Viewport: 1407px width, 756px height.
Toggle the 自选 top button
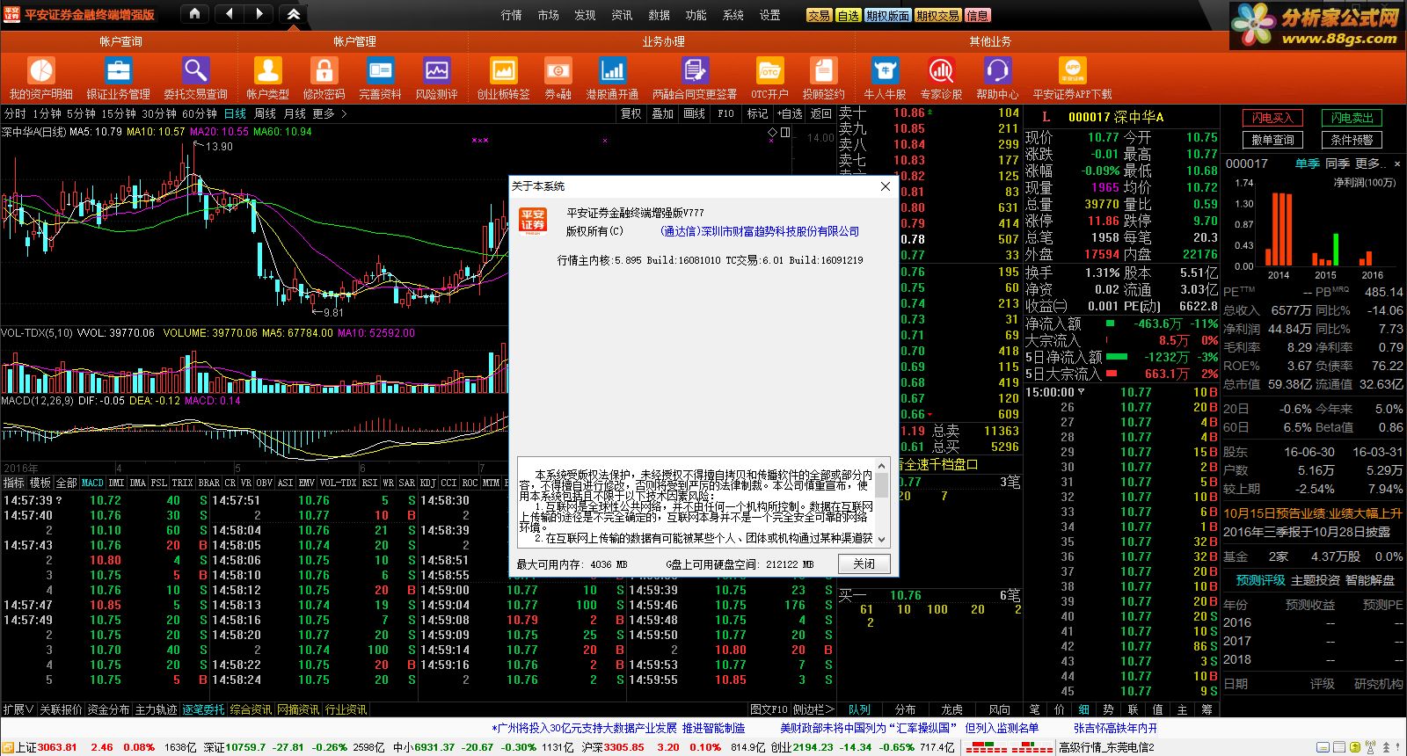(848, 15)
